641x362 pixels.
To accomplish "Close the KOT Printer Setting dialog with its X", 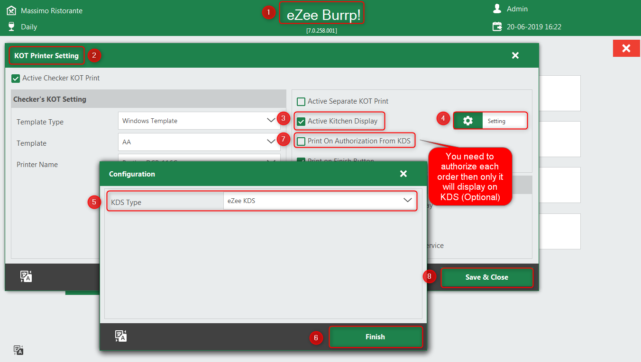I will coord(515,55).
